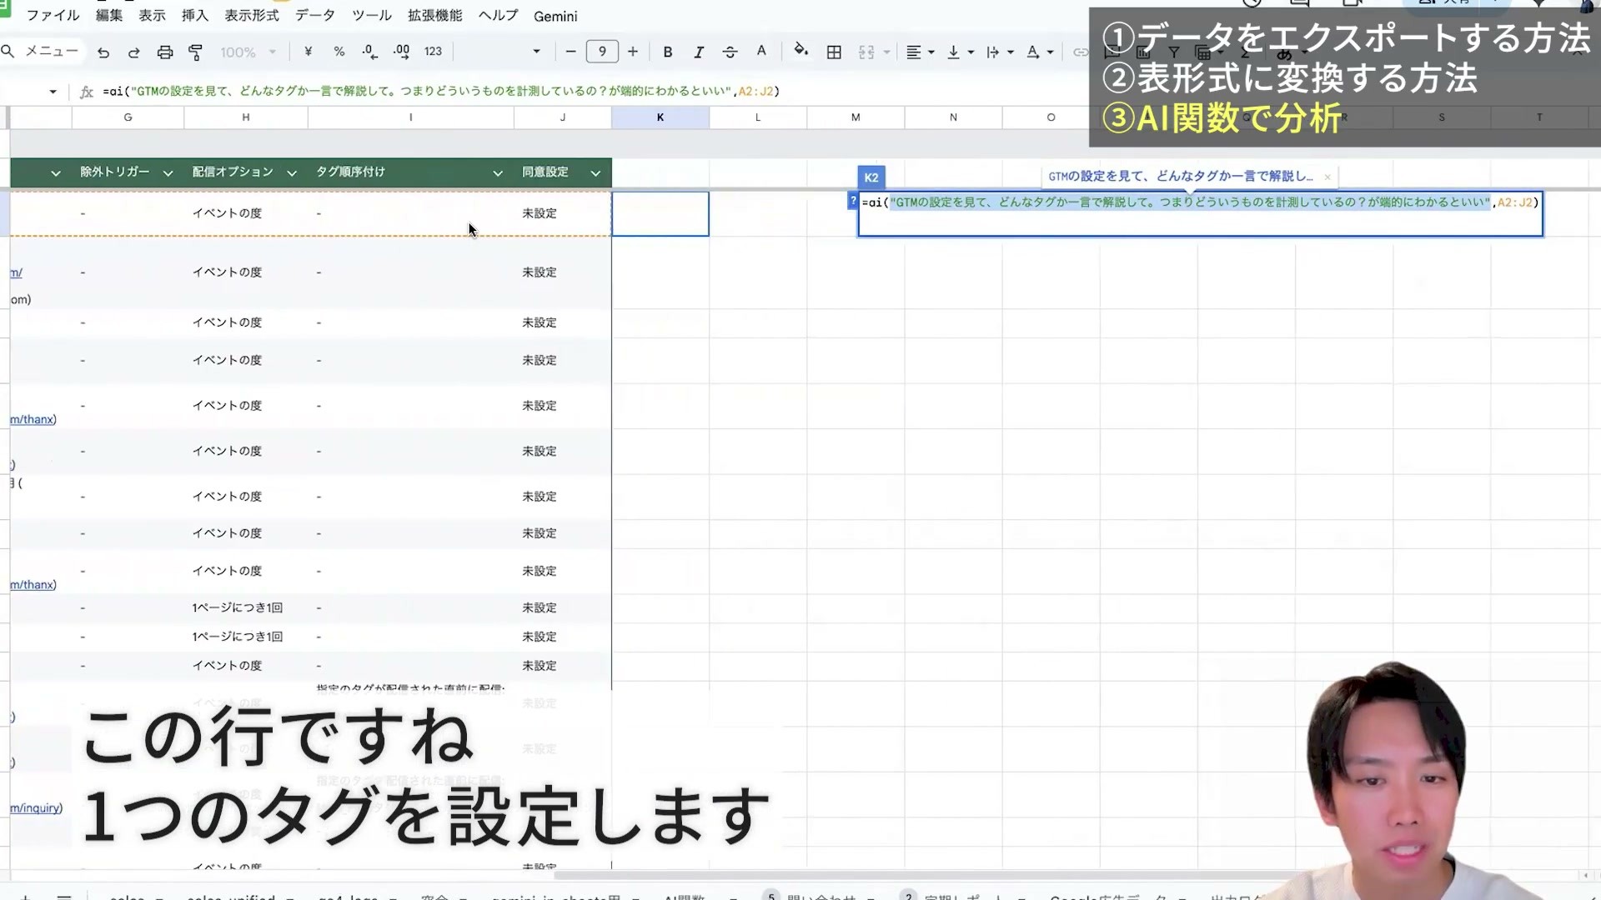
Task: Format as percent icon
Action: (x=339, y=52)
